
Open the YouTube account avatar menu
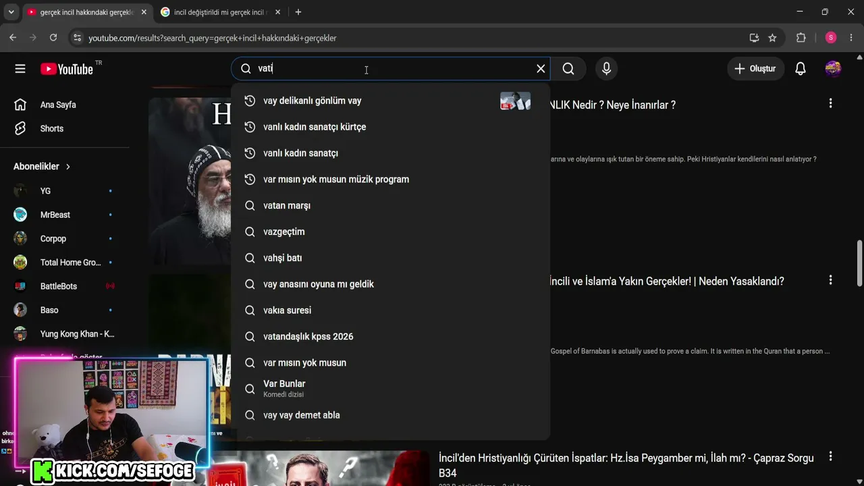(833, 68)
